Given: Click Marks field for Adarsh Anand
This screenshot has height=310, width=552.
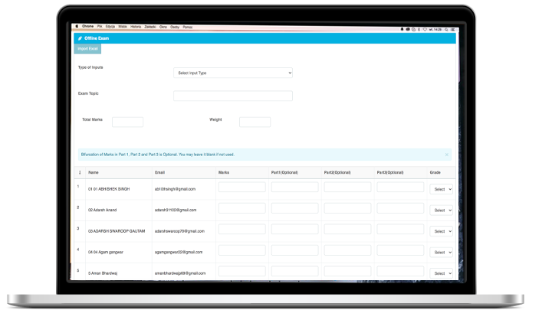Looking at the screenshot, I should coord(242,208).
